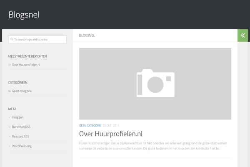Click the META widget heading

(x=12, y=109)
